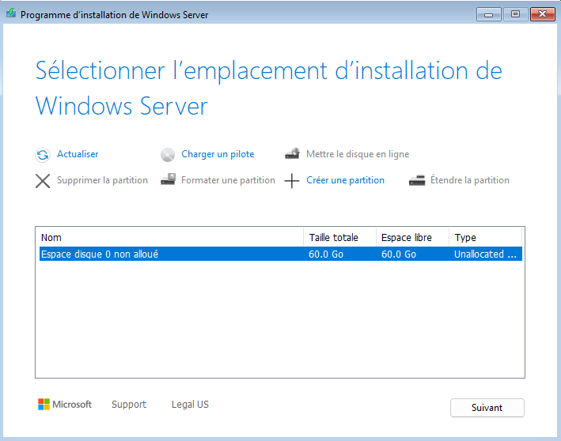This screenshot has width=561, height=441.
Task: Click the Formater une partition drive icon
Action: pos(167,180)
